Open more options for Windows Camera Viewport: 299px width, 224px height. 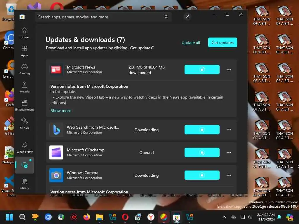(x=229, y=175)
